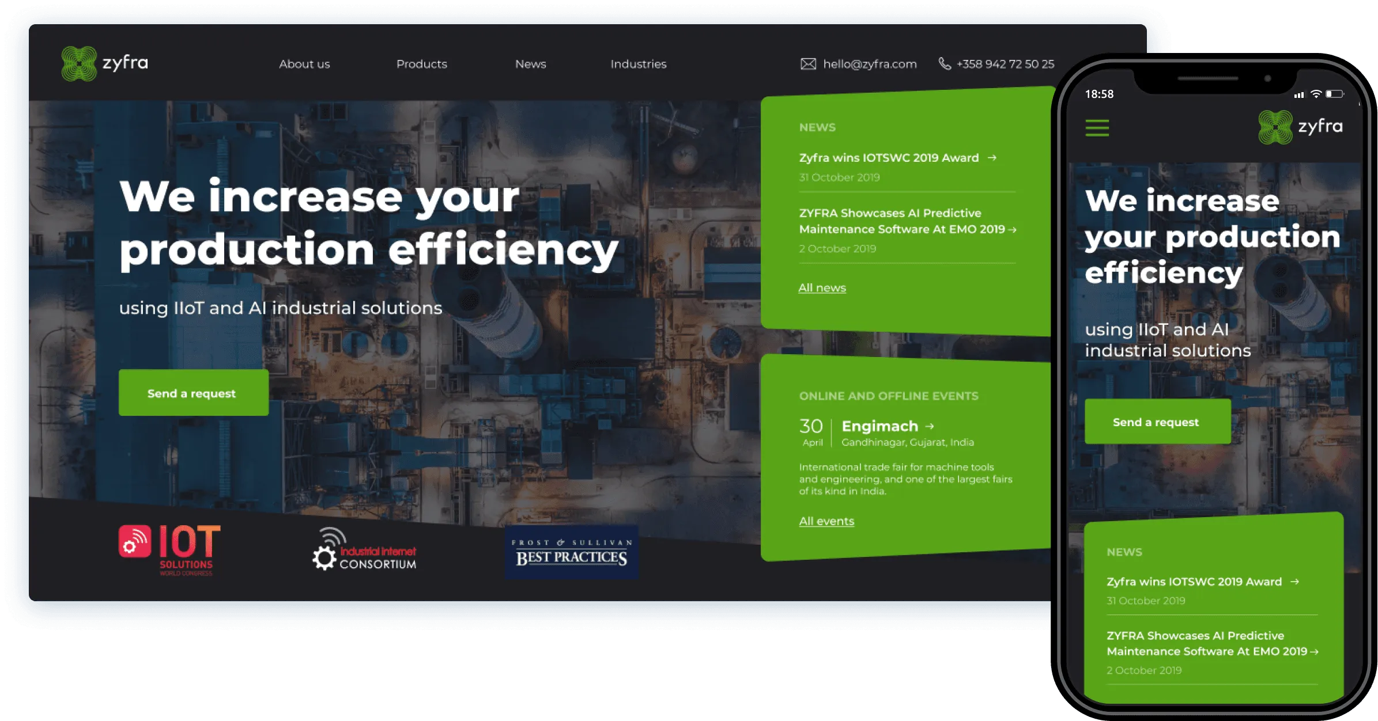The image size is (1378, 721).
Task: Open All events link
Action: coord(826,521)
